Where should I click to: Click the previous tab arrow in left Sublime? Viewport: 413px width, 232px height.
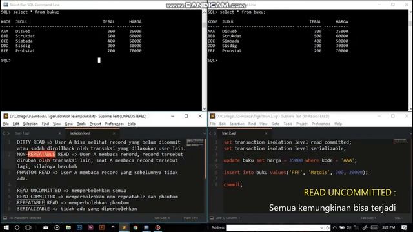click(3, 133)
